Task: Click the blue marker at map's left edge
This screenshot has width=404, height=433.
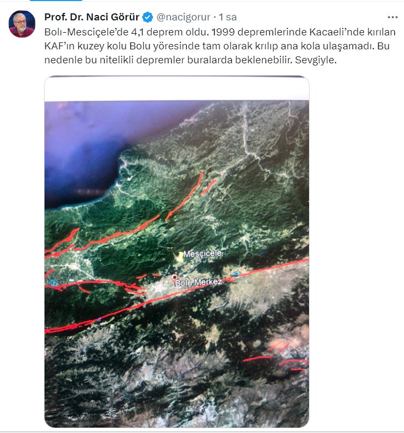Action: coord(53,283)
